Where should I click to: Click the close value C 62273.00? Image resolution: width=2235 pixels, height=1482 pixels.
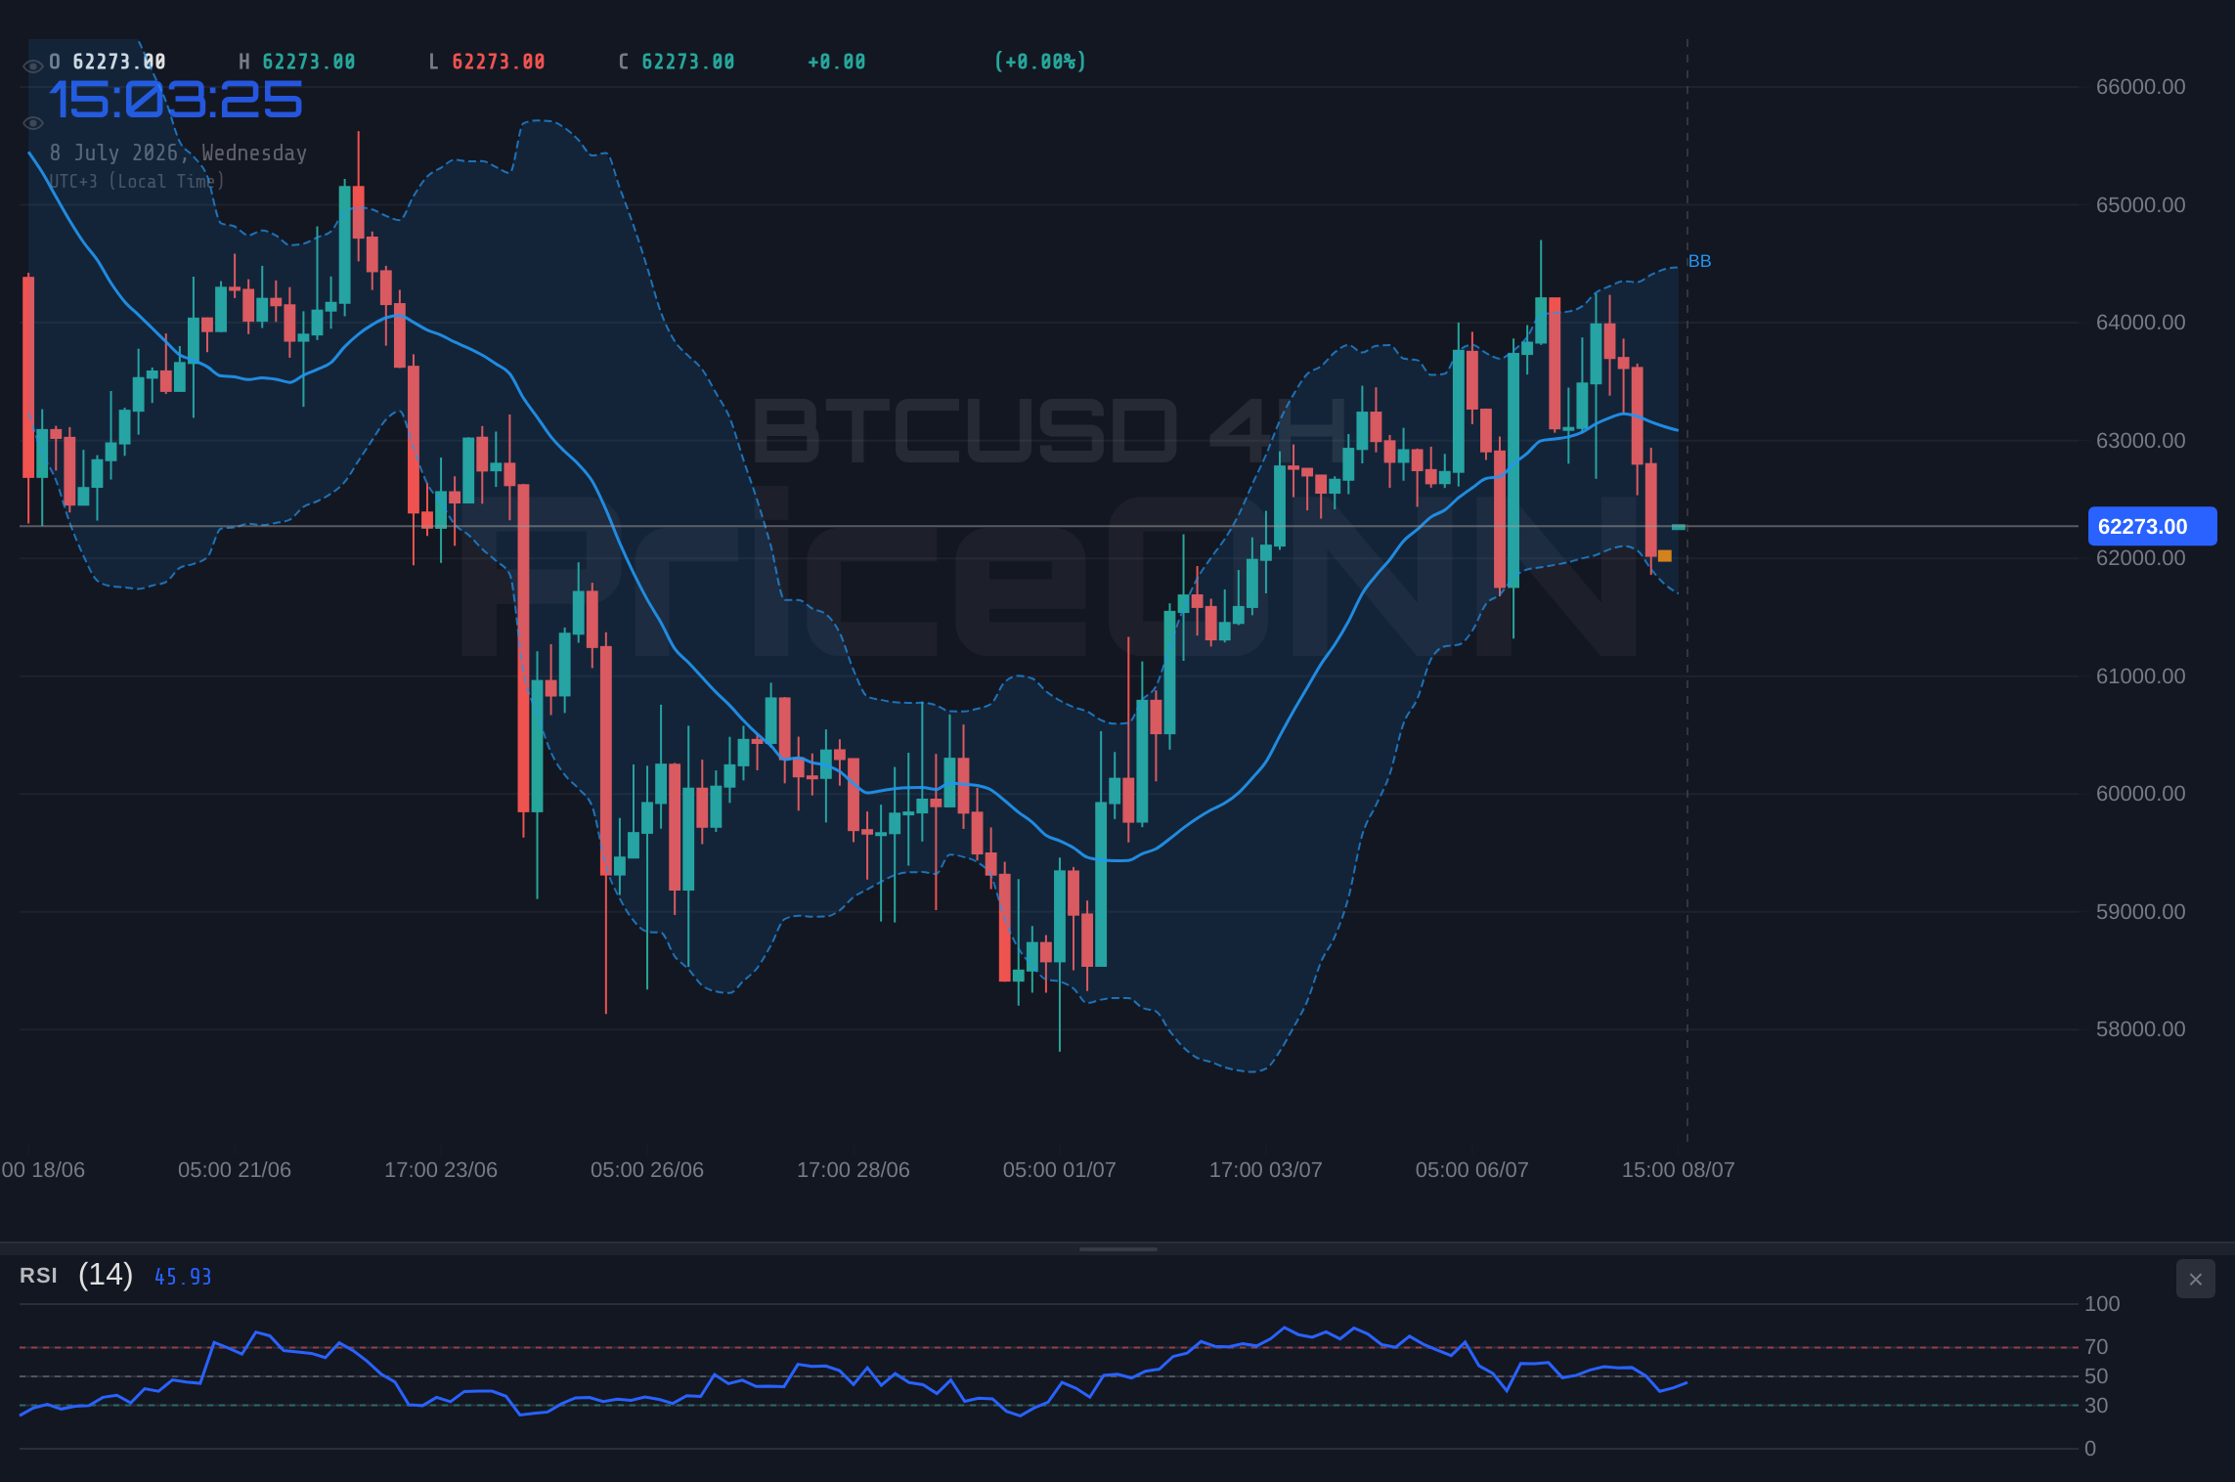tap(677, 62)
